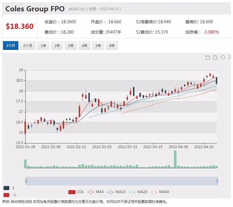Click the first volume bar at 2022-01-28

[x=25, y=164]
